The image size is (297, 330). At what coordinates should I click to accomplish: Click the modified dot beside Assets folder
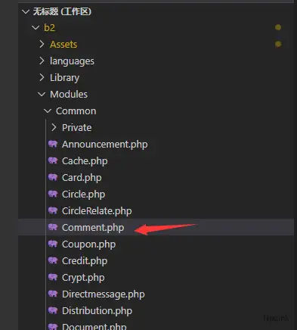[278, 44]
